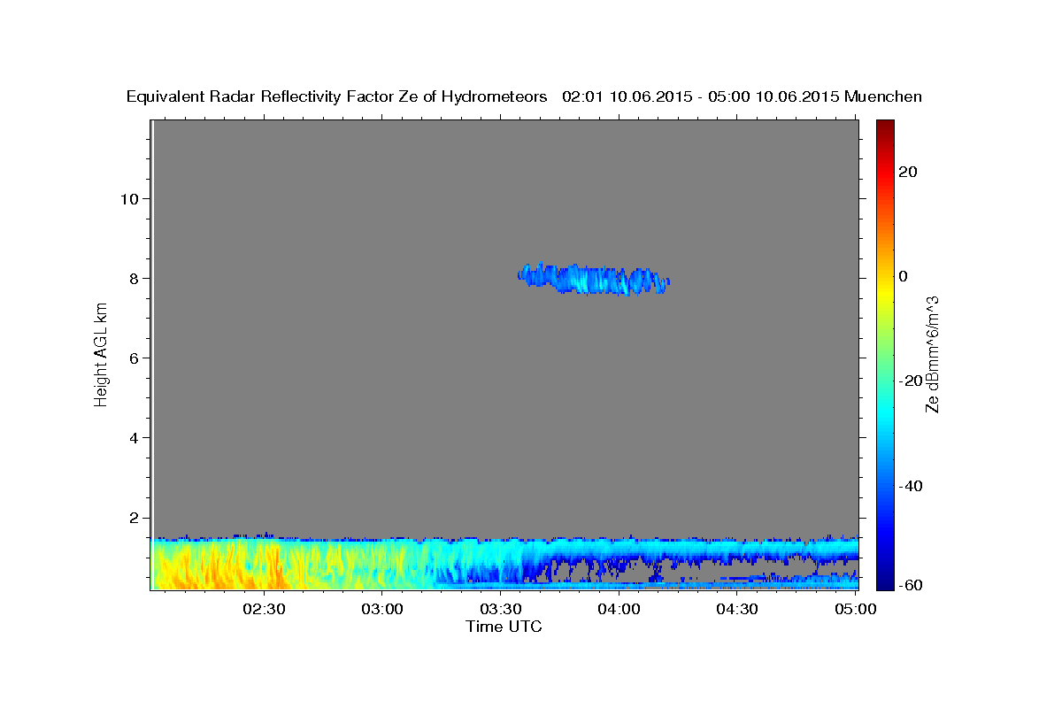The height and width of the screenshot is (708, 1062).
Task: Click the colorbar value '-20'
Action: [910, 381]
